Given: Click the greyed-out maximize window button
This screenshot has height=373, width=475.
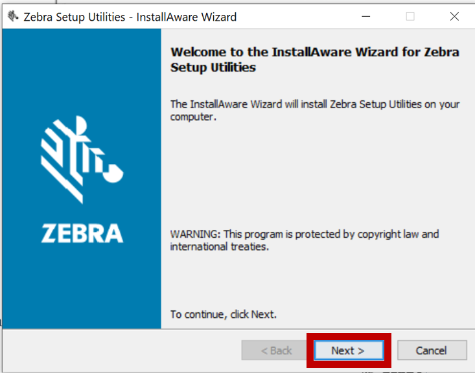Looking at the screenshot, I should click(x=410, y=17).
